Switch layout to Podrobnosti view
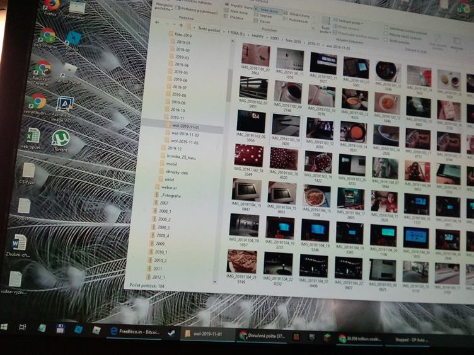Image resolution: width=474 pixels, height=355 pixels. tap(296, 20)
